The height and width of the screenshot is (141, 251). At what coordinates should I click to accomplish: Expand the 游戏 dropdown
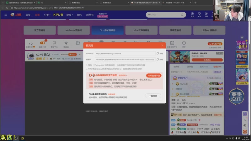pyautogui.click(x=69, y=15)
